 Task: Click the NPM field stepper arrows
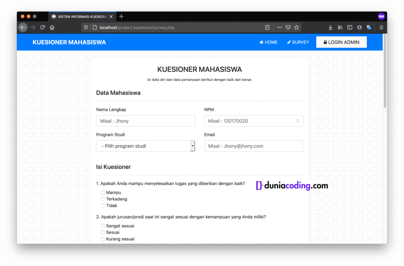[x=297, y=121]
